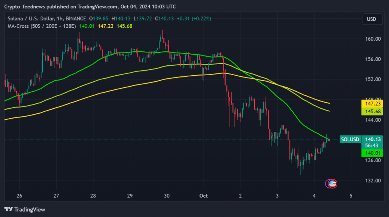389x217 pixels.
Task: Select the MA-Cross indicator legend
Action: 42,26
